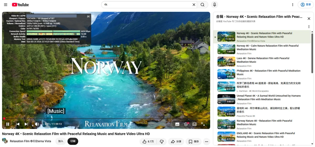Skip to previous video

(18, 124)
